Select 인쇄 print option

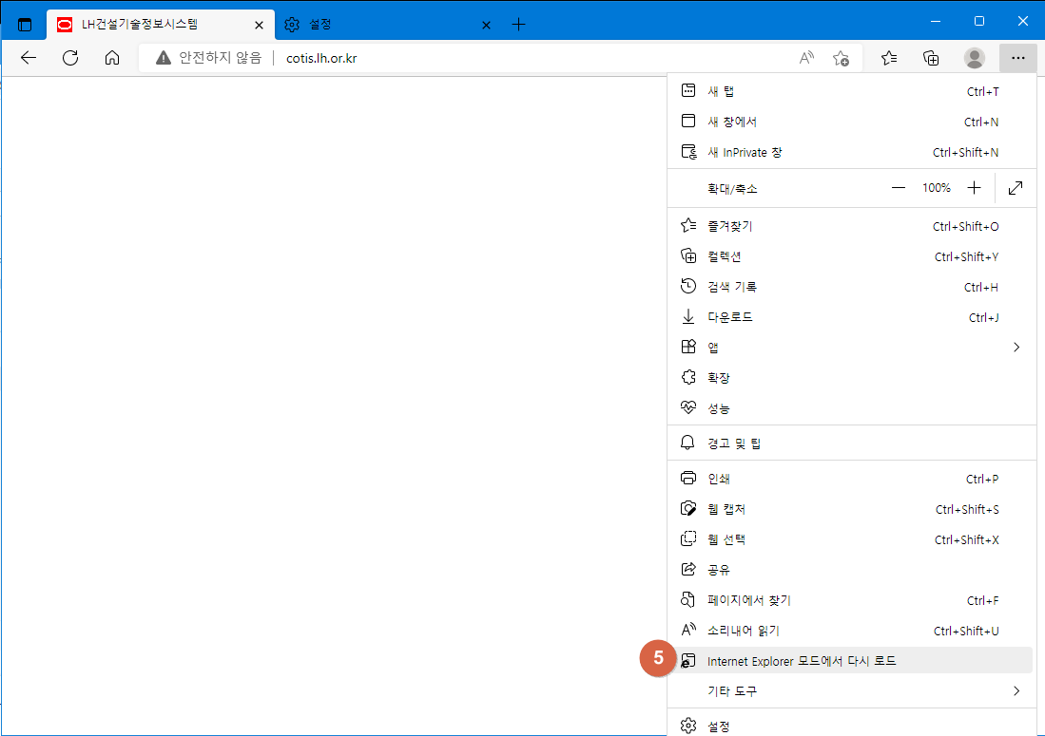(x=852, y=480)
